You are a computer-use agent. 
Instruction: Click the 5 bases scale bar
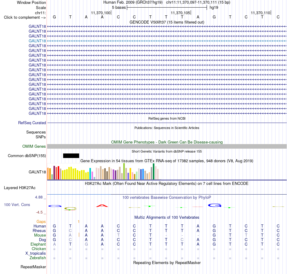(x=167, y=8)
